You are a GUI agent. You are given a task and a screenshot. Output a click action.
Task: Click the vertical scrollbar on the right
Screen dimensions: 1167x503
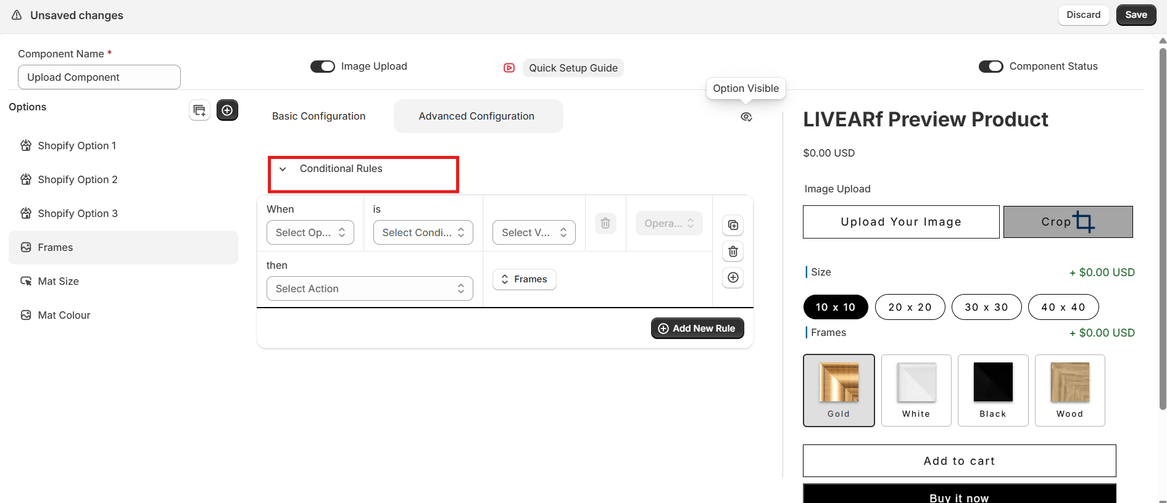pyautogui.click(x=1163, y=228)
